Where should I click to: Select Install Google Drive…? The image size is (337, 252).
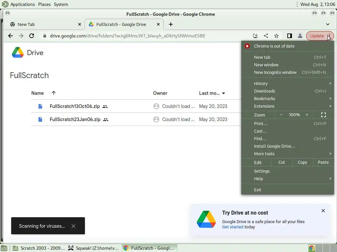click(x=288, y=146)
